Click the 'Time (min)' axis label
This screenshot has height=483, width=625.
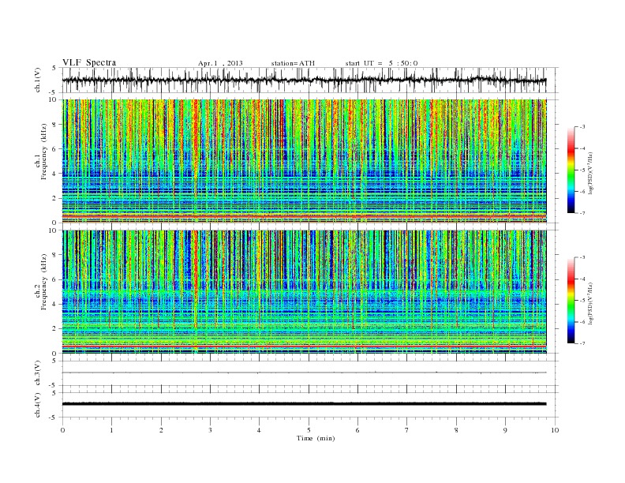click(x=316, y=438)
